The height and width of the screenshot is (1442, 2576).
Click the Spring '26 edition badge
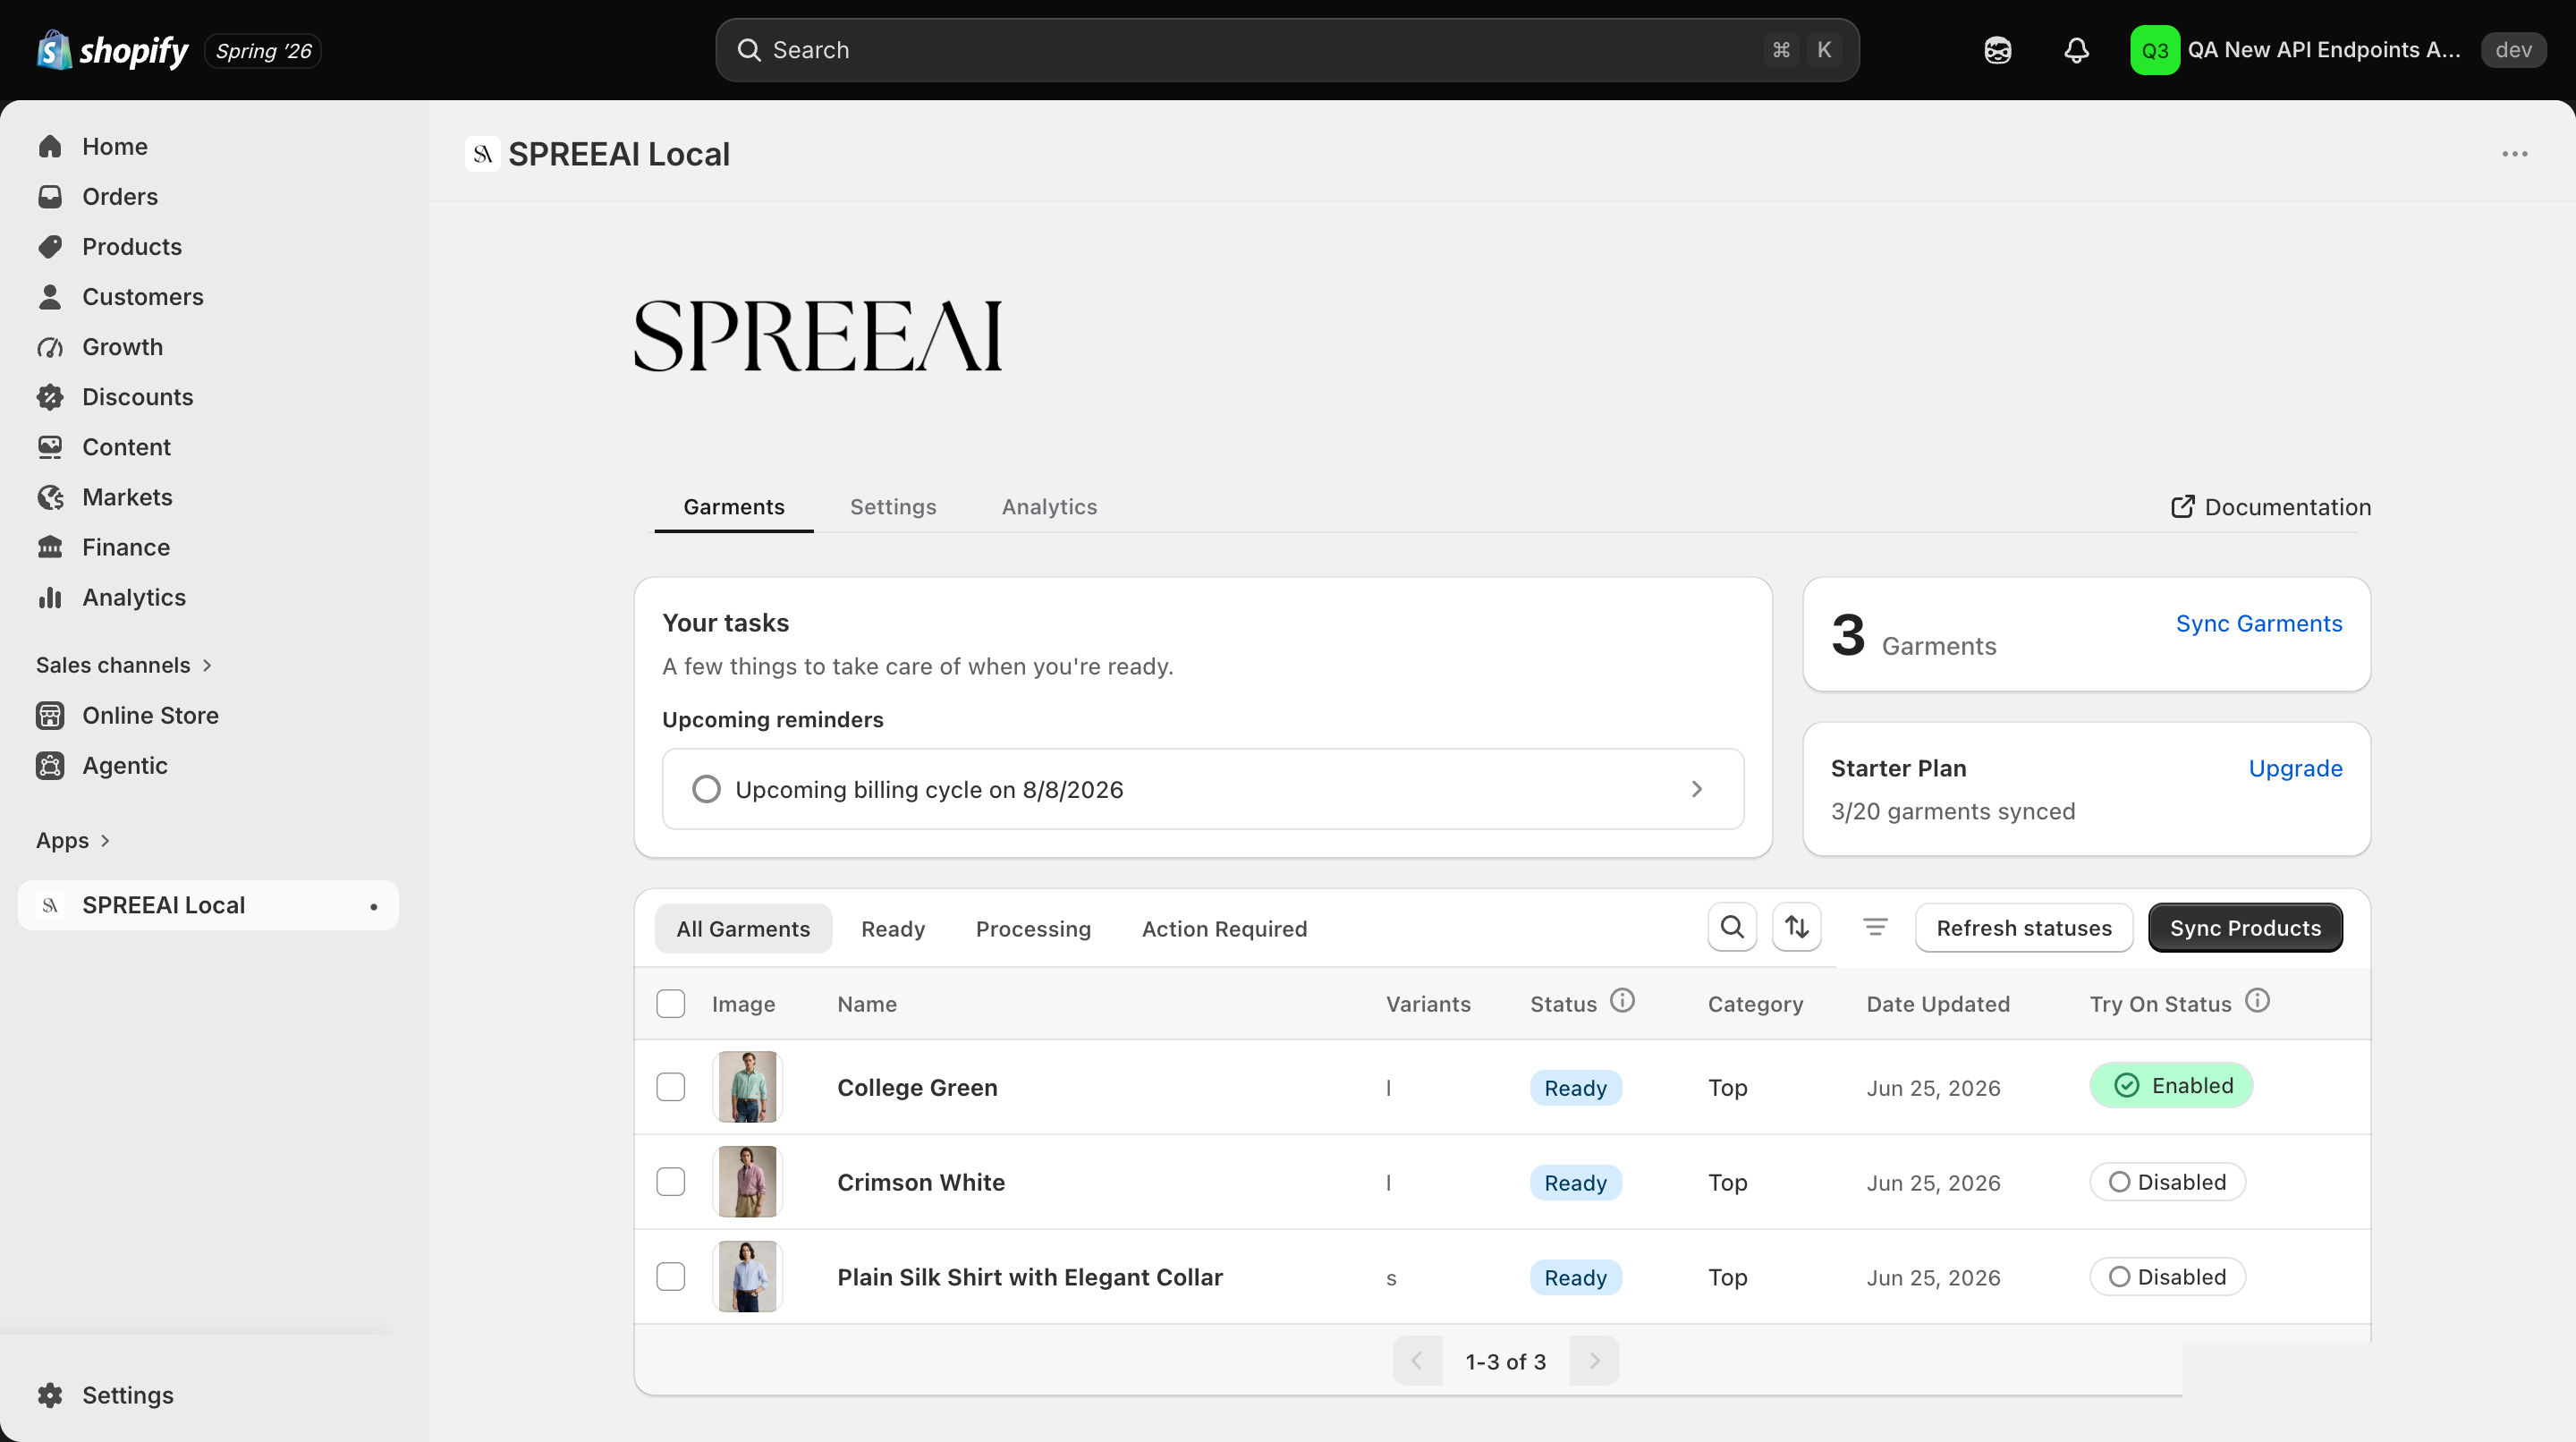pyautogui.click(x=263, y=50)
